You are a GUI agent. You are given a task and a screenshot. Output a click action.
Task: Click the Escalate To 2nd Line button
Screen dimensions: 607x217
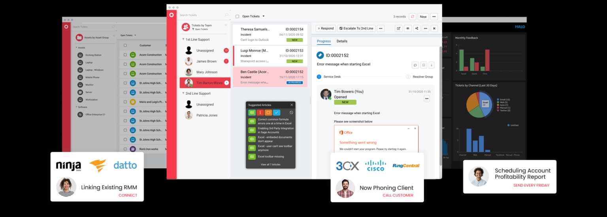(356, 28)
